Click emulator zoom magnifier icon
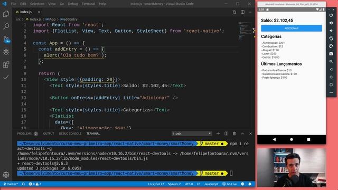Image resolution: width=338 pixels, height=190 pixels. (331, 62)
